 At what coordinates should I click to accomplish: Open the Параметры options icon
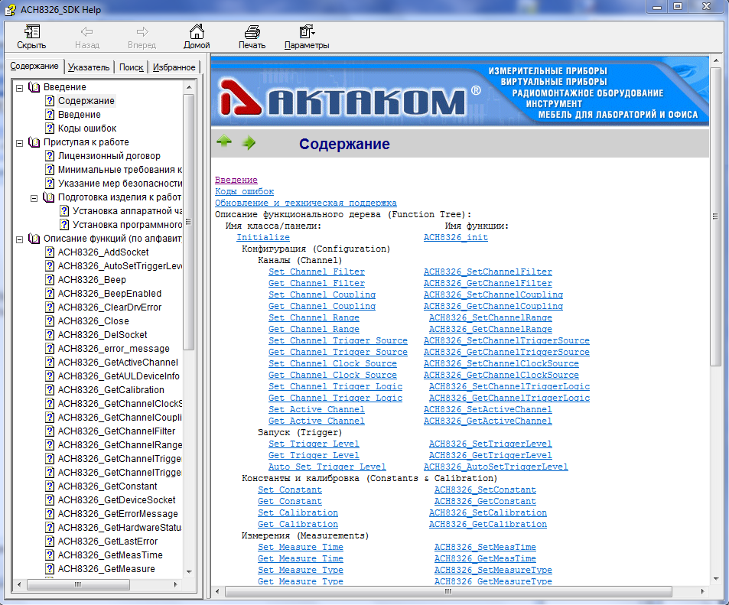click(x=307, y=31)
